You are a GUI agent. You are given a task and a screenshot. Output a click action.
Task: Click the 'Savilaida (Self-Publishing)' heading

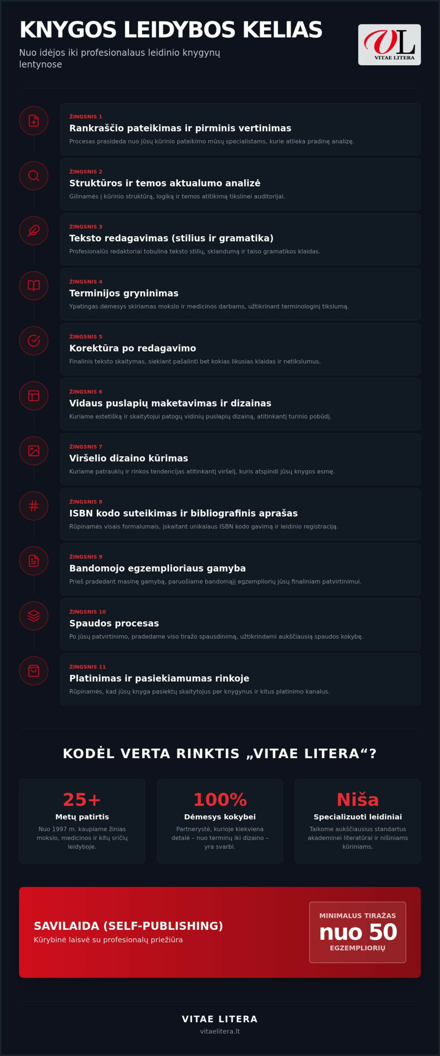click(x=128, y=926)
